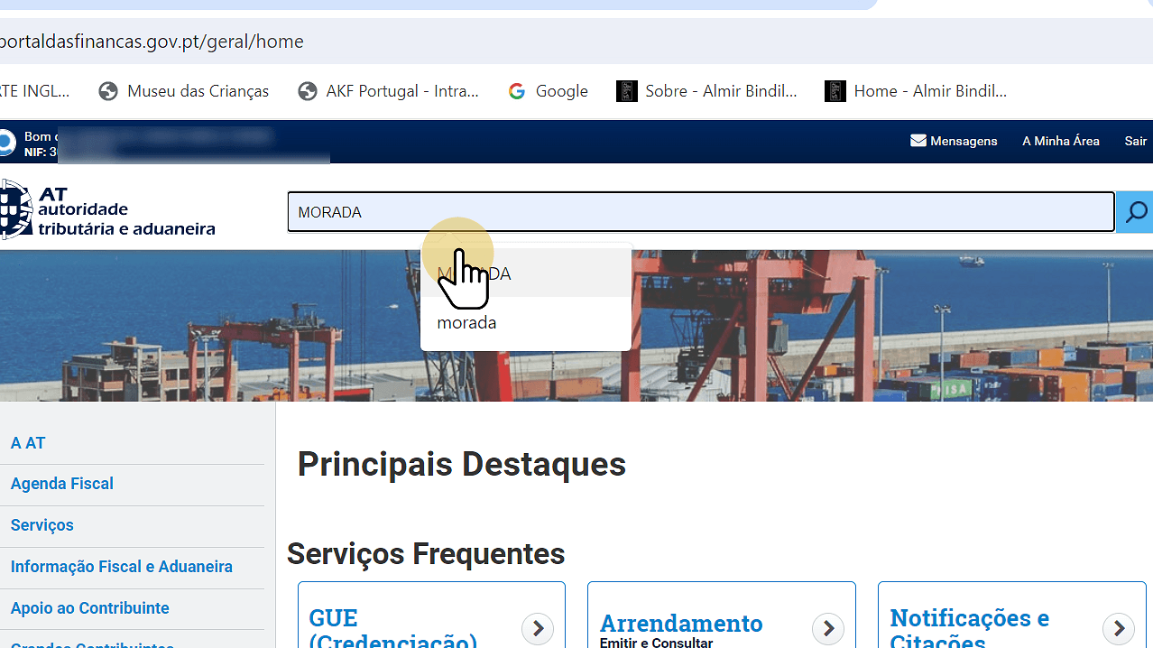Image resolution: width=1153 pixels, height=648 pixels.
Task: Expand the Arrendamento card arrow
Action: point(827,628)
